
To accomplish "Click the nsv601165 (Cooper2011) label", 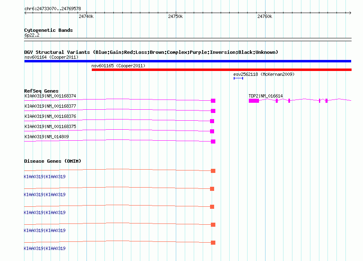I will [x=118, y=66].
